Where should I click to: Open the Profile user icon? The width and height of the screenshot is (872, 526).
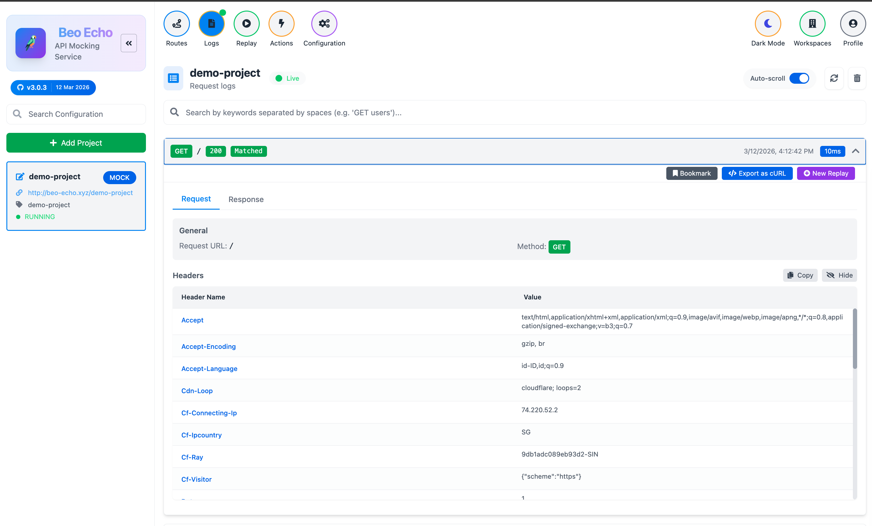pyautogui.click(x=853, y=24)
